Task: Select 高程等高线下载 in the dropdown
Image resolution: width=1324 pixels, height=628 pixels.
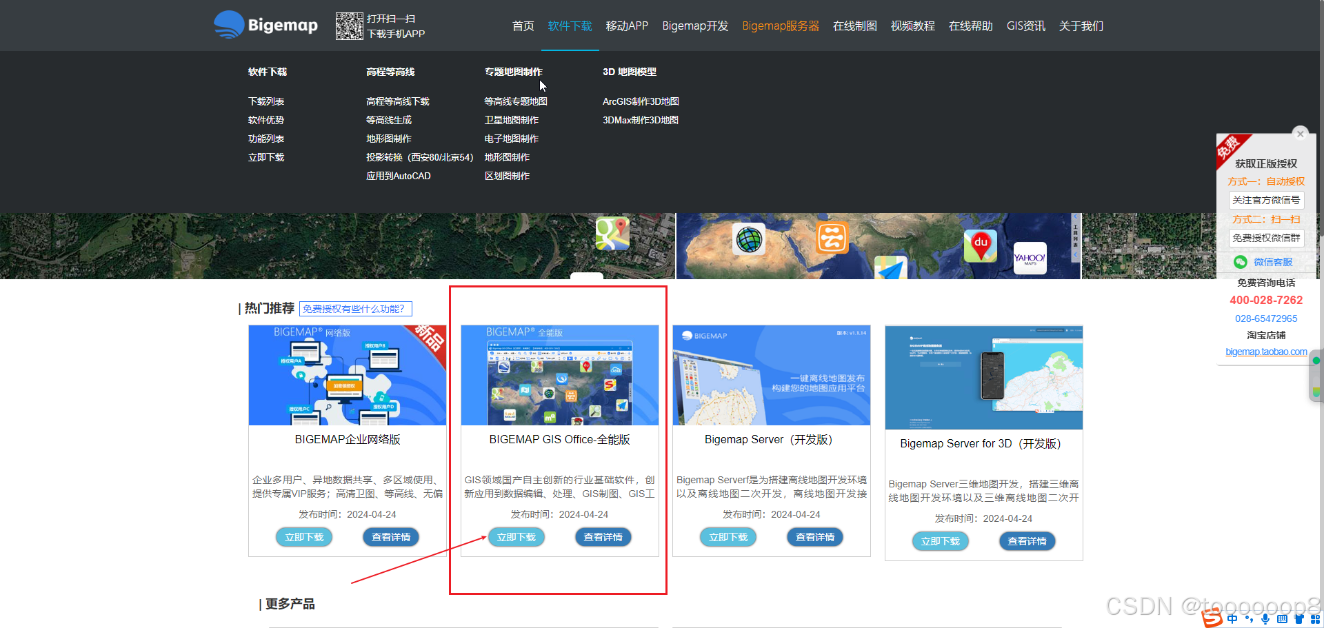Action: click(x=398, y=101)
